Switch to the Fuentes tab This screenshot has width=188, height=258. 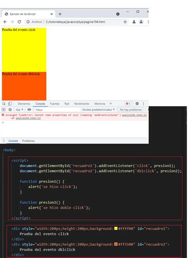(x=55, y=104)
